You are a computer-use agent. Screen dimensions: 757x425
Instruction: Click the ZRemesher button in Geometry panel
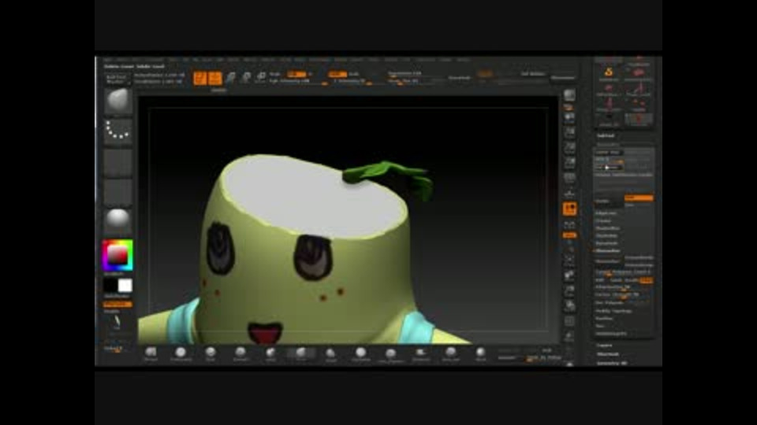pos(608,261)
